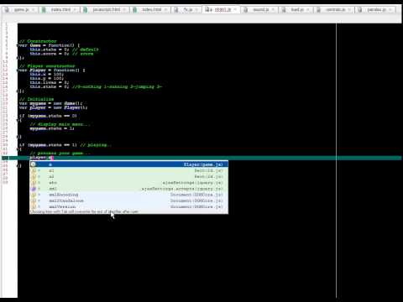Click the Initialize comment line

click(36, 99)
